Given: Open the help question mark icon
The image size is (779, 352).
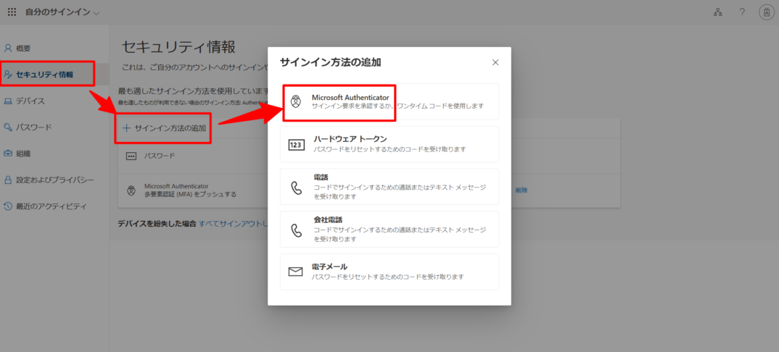Looking at the screenshot, I should point(742,12).
